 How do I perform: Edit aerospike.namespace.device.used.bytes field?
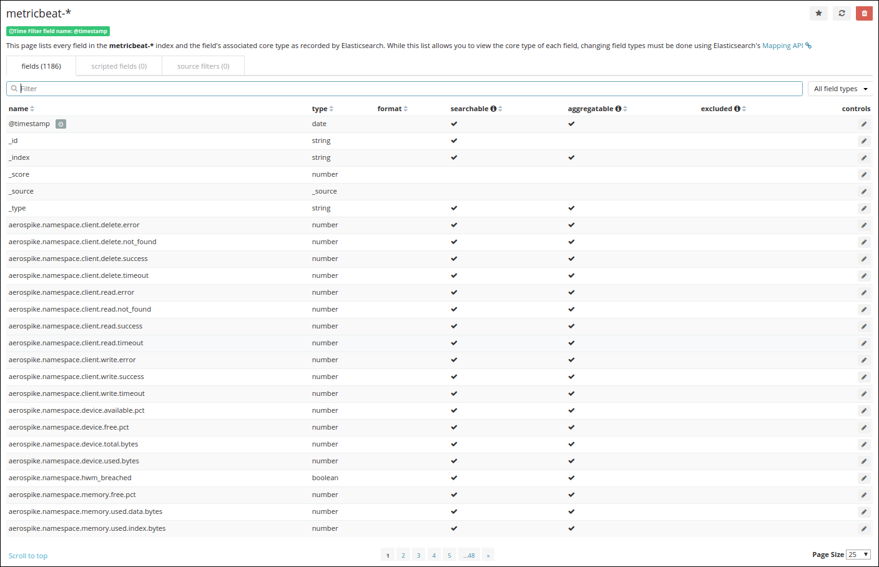point(864,461)
